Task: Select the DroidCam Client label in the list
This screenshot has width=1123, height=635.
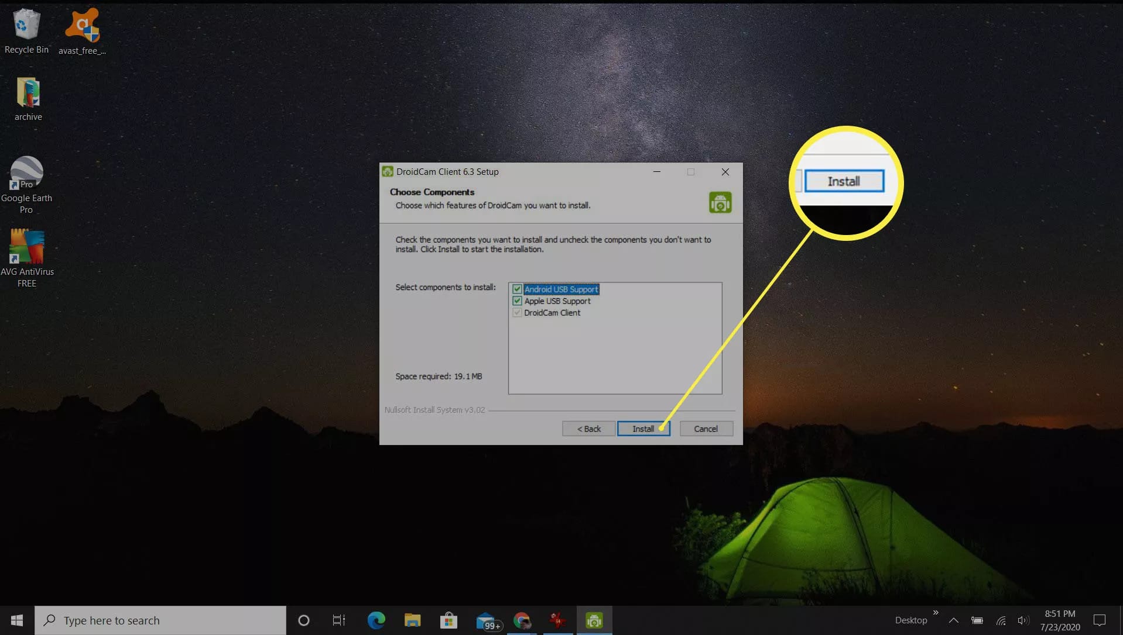Action: coord(552,313)
